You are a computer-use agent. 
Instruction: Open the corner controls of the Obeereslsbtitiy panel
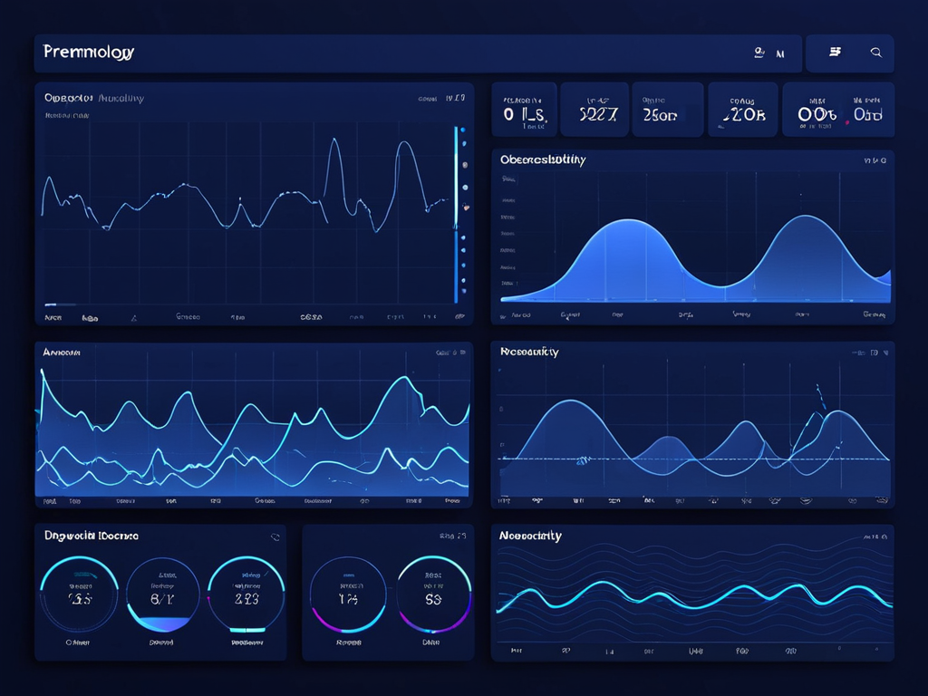tap(875, 160)
